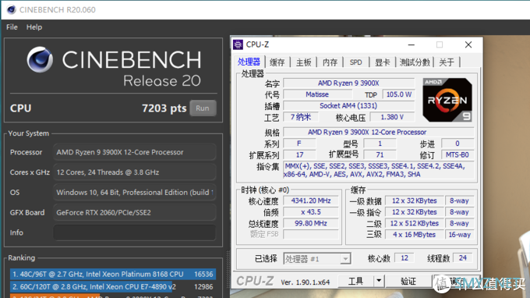
Task: Click the AMD Ryzen 9 3900X name field
Action: coord(348,83)
